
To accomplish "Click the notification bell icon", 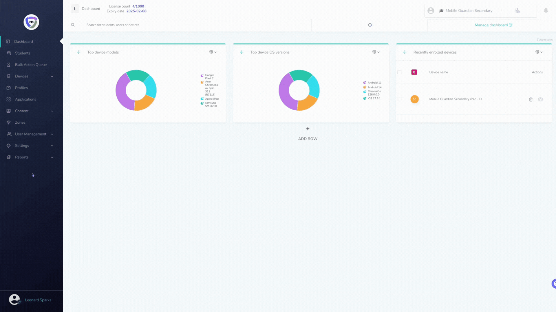I will point(546,11).
